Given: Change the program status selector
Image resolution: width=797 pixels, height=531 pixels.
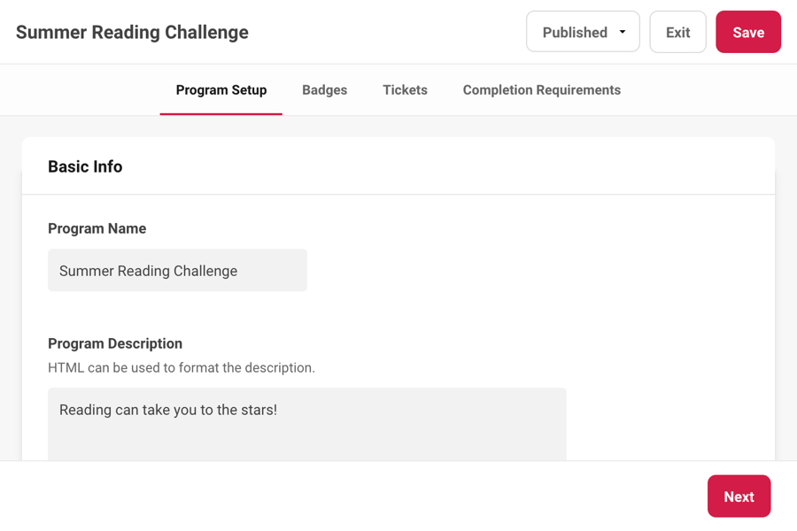Looking at the screenshot, I should pos(582,31).
